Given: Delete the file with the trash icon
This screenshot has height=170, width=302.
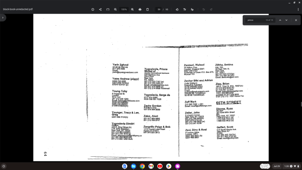Looking at the screenshot, I should (x=148, y=9).
